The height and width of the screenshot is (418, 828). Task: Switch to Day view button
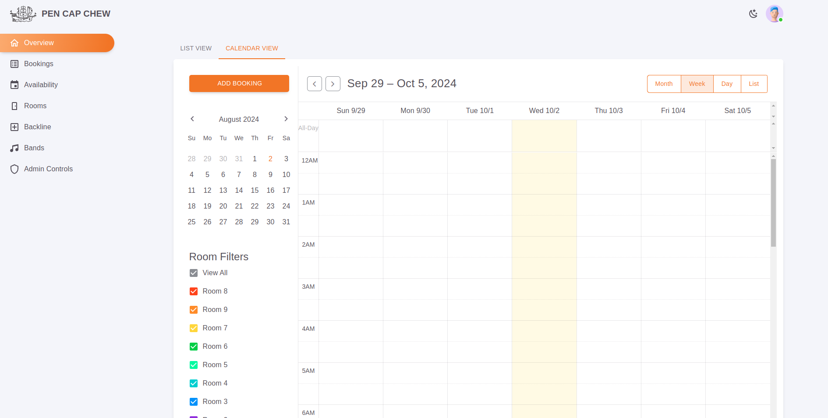click(x=727, y=84)
